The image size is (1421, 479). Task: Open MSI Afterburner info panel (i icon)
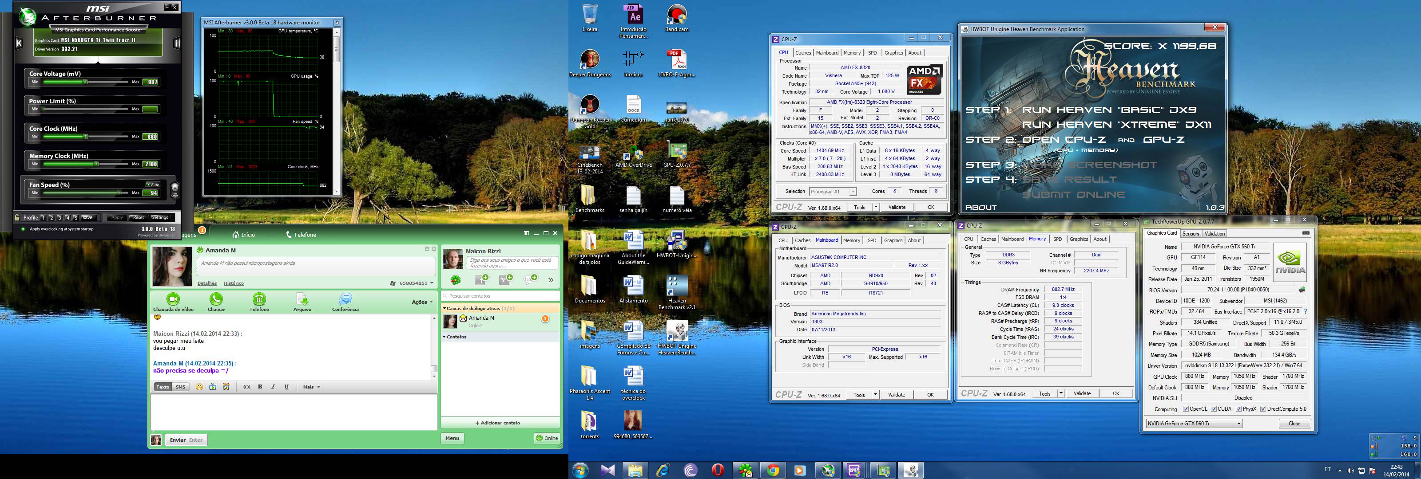point(177,43)
